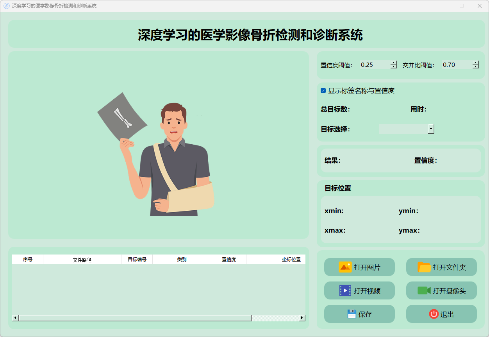Click the horizontal scrollbar thumb under the table
The height and width of the screenshot is (337, 489).
tap(135, 318)
